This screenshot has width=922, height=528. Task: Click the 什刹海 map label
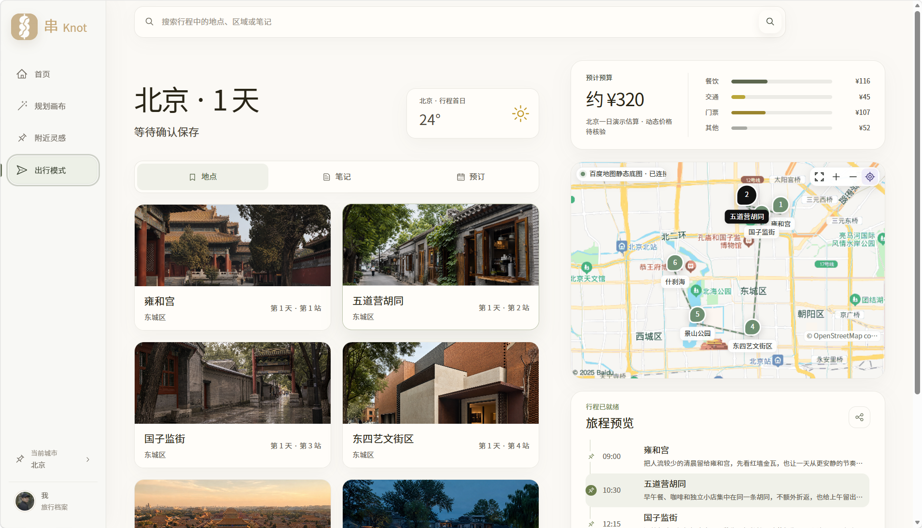(675, 282)
